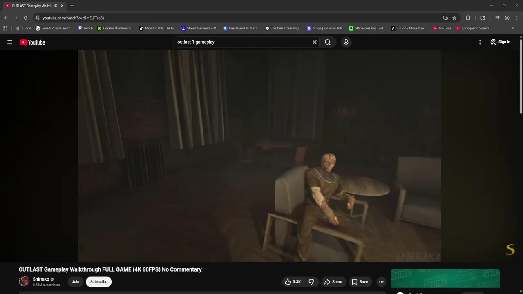Image resolution: width=523 pixels, height=294 pixels.
Task: Click the video player to pause
Action: pyautogui.click(x=259, y=156)
